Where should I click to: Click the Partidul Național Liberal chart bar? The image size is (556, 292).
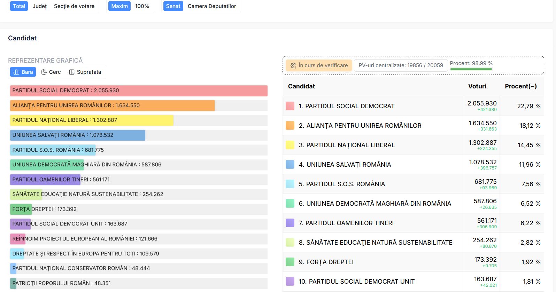click(x=92, y=120)
